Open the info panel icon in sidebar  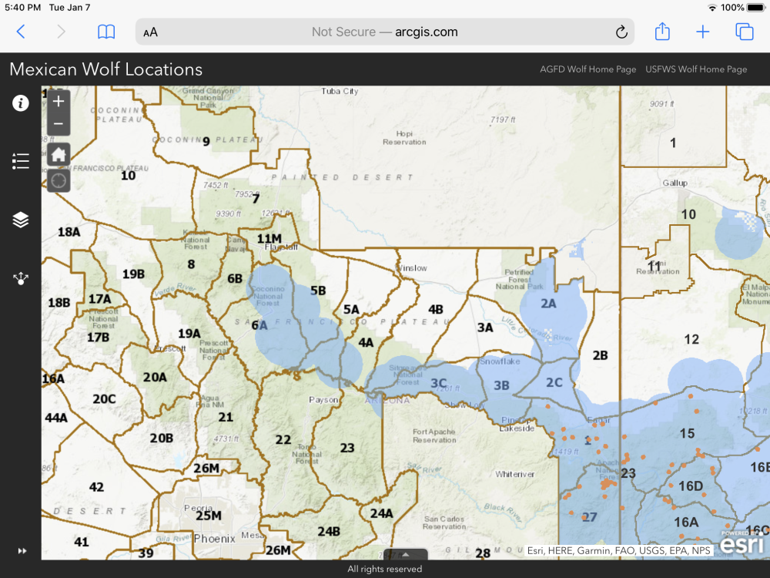[21, 103]
